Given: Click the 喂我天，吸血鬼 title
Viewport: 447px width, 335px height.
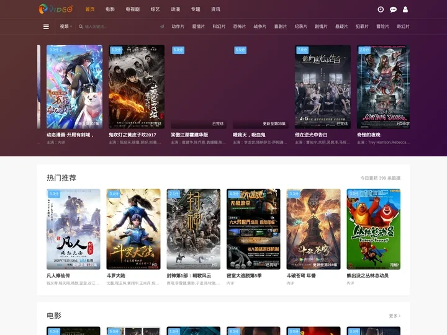Looking at the screenshot, I should coord(249,135).
